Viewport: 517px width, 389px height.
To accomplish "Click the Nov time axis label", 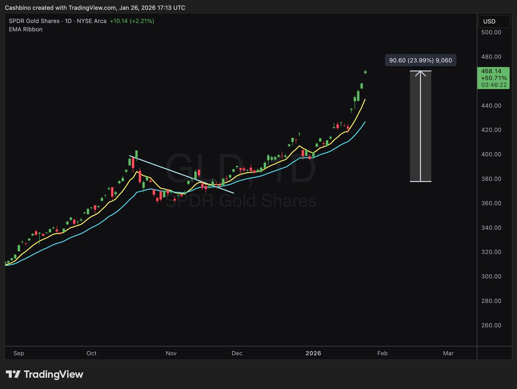I will tap(171, 353).
